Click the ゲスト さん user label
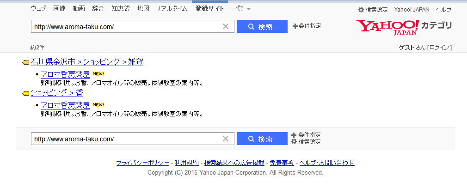The height and width of the screenshot is (194, 467). tap(412, 47)
